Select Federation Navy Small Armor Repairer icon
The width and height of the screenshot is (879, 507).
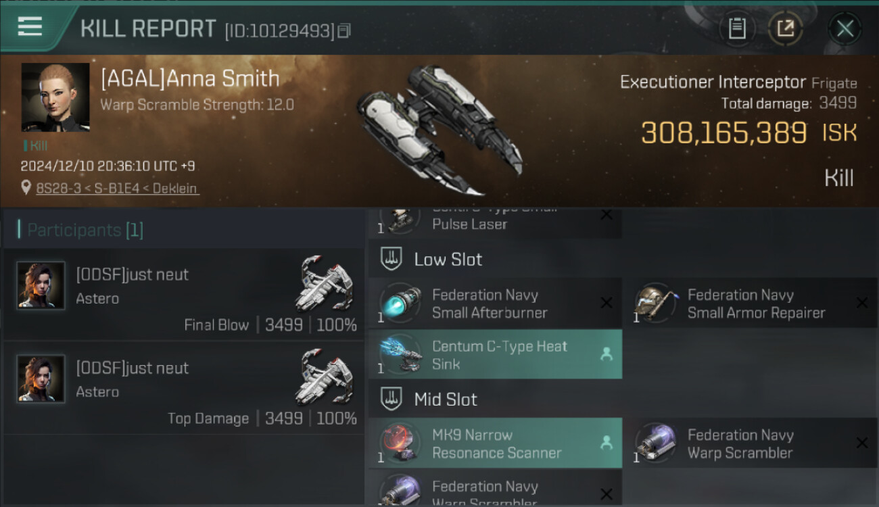coord(655,304)
